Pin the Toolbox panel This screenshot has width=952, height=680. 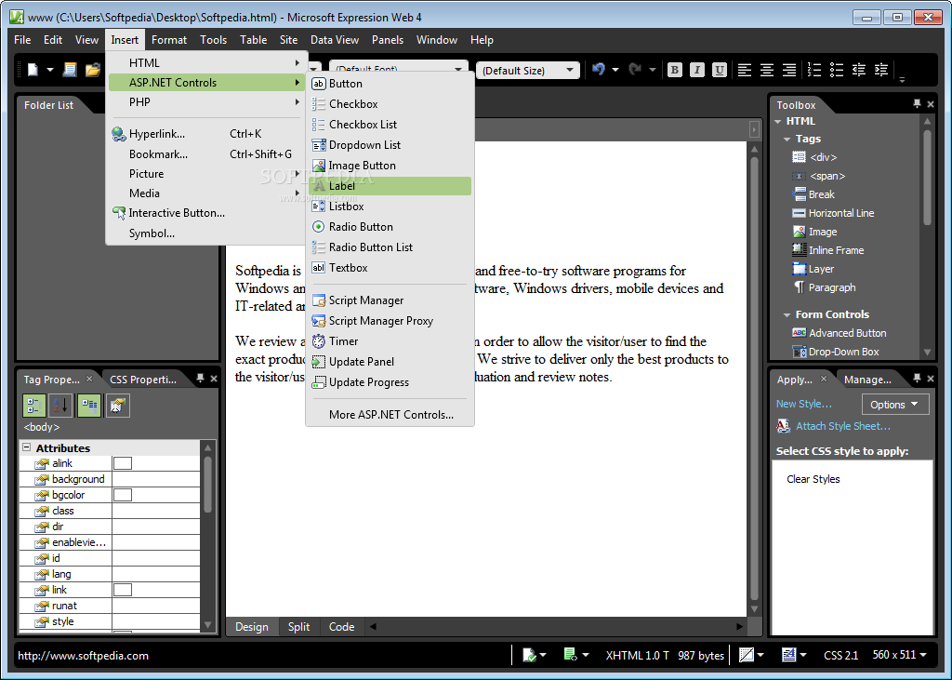(917, 104)
